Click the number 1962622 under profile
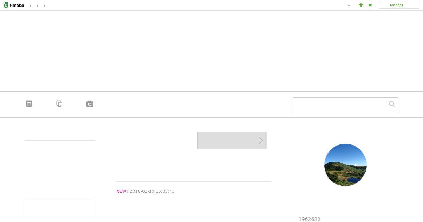Image resolution: width=423 pixels, height=222 pixels. coord(309,219)
